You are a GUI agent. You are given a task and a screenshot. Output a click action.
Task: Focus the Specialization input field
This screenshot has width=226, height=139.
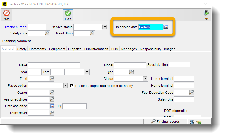point(179,65)
